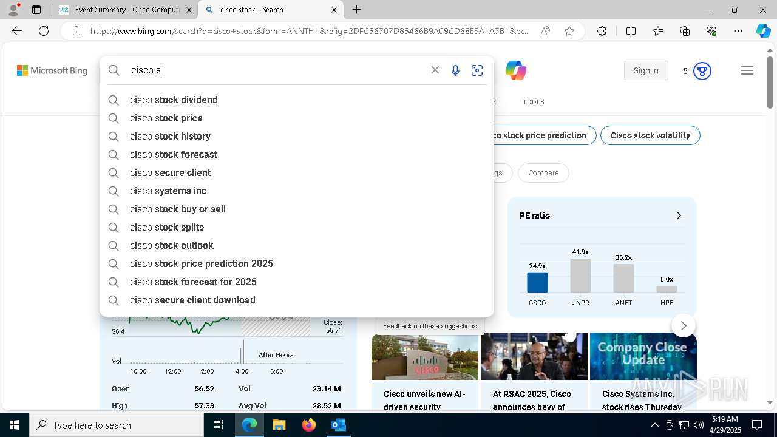Select suggestion cisco stock splits
The image size is (777, 437).
(296, 227)
